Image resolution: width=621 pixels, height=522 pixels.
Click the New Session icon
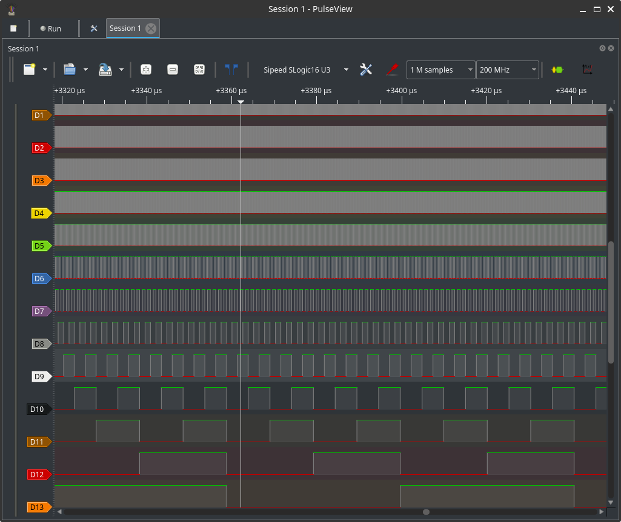point(29,70)
